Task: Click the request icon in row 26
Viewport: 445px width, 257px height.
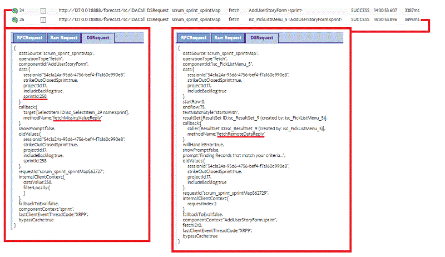Action: [14, 19]
